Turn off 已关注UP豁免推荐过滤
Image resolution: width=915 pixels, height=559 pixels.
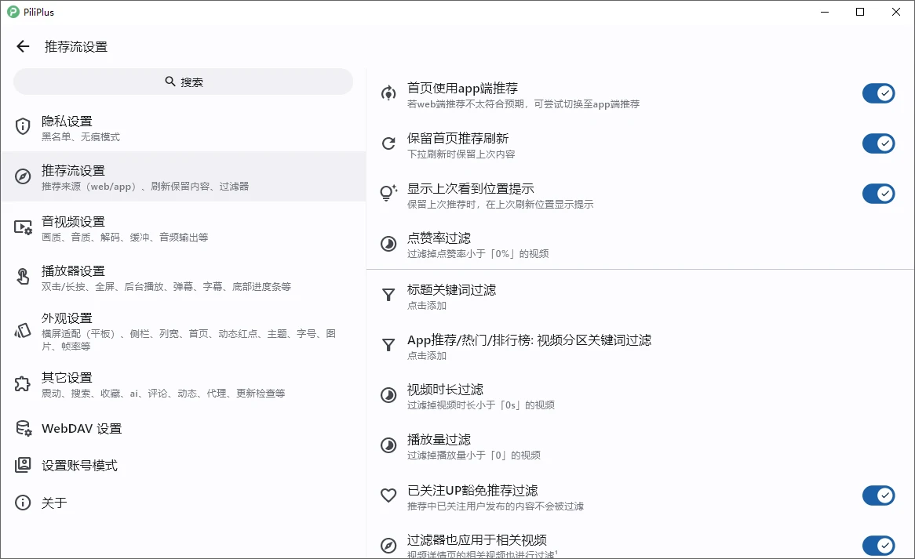coord(878,495)
